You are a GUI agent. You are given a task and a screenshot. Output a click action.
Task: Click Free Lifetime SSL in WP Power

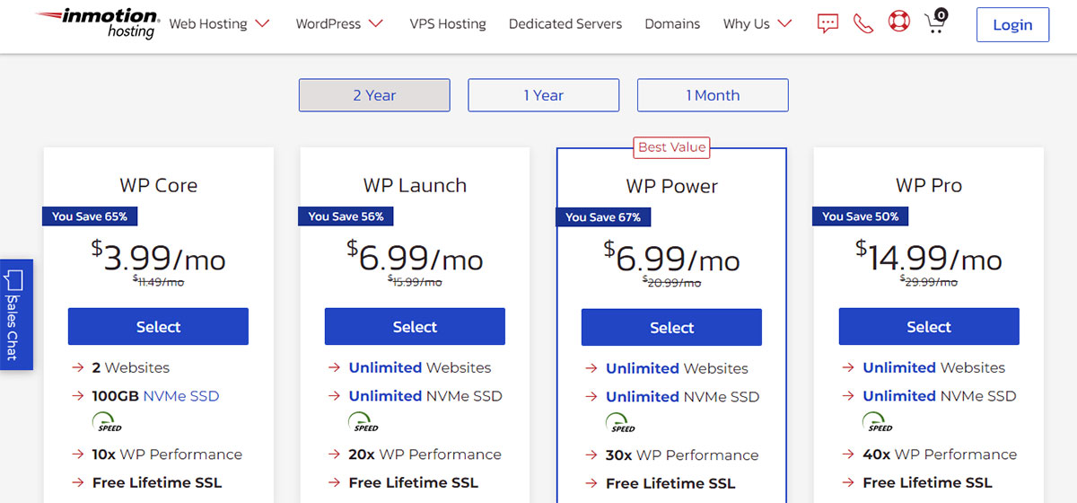(670, 484)
